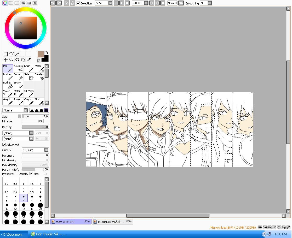The width and height of the screenshot is (292, 238).
Task: Select the AirBrush tool
Action: point(18,68)
